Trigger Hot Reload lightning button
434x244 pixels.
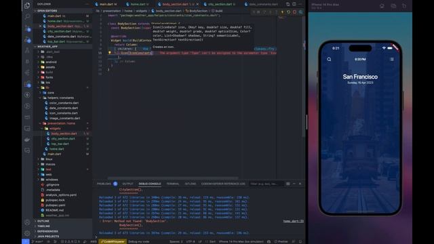click(x=282, y=12)
